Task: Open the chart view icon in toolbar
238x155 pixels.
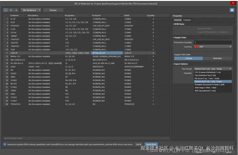Action: point(16,10)
